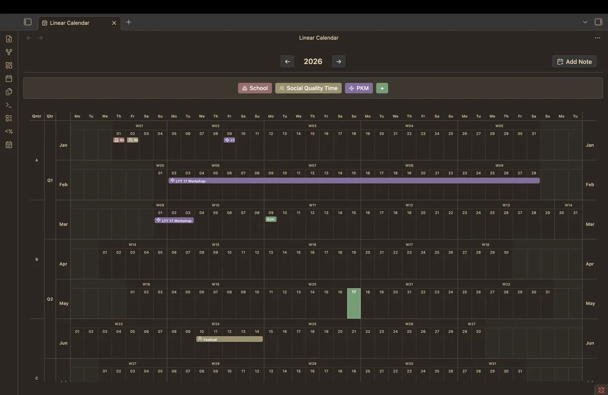
Task: Click the Feb month label on right
Action: (590, 184)
